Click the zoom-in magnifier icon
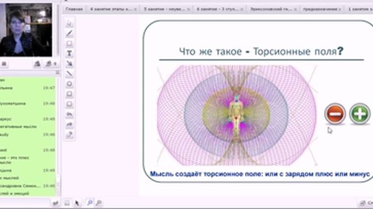This screenshot has height=209, width=373. (90, 203)
